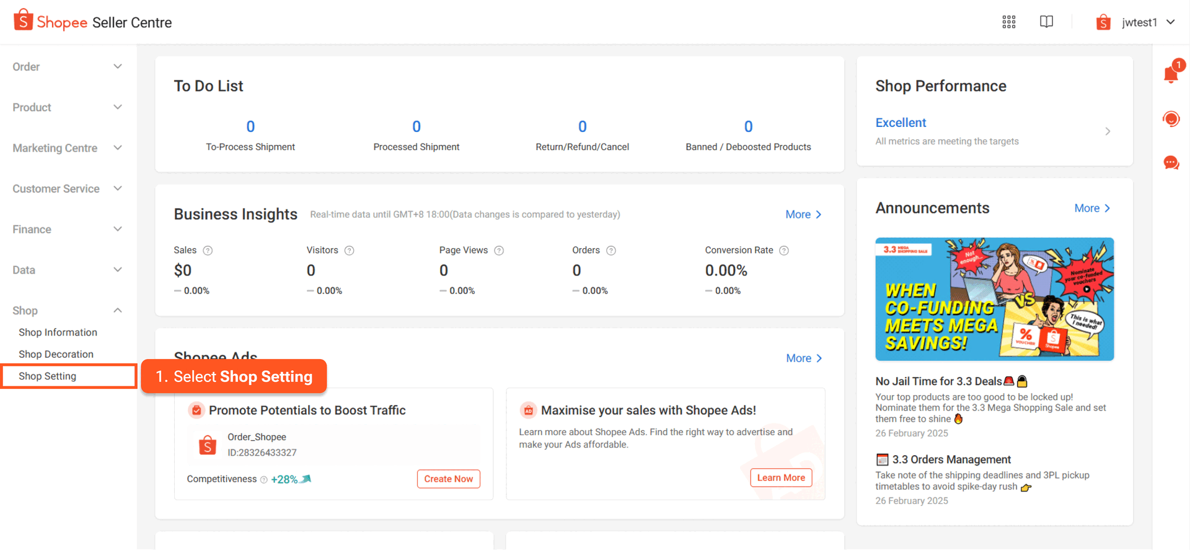This screenshot has width=1190, height=551.
Task: Open the apps grid menu icon
Action: point(1009,22)
